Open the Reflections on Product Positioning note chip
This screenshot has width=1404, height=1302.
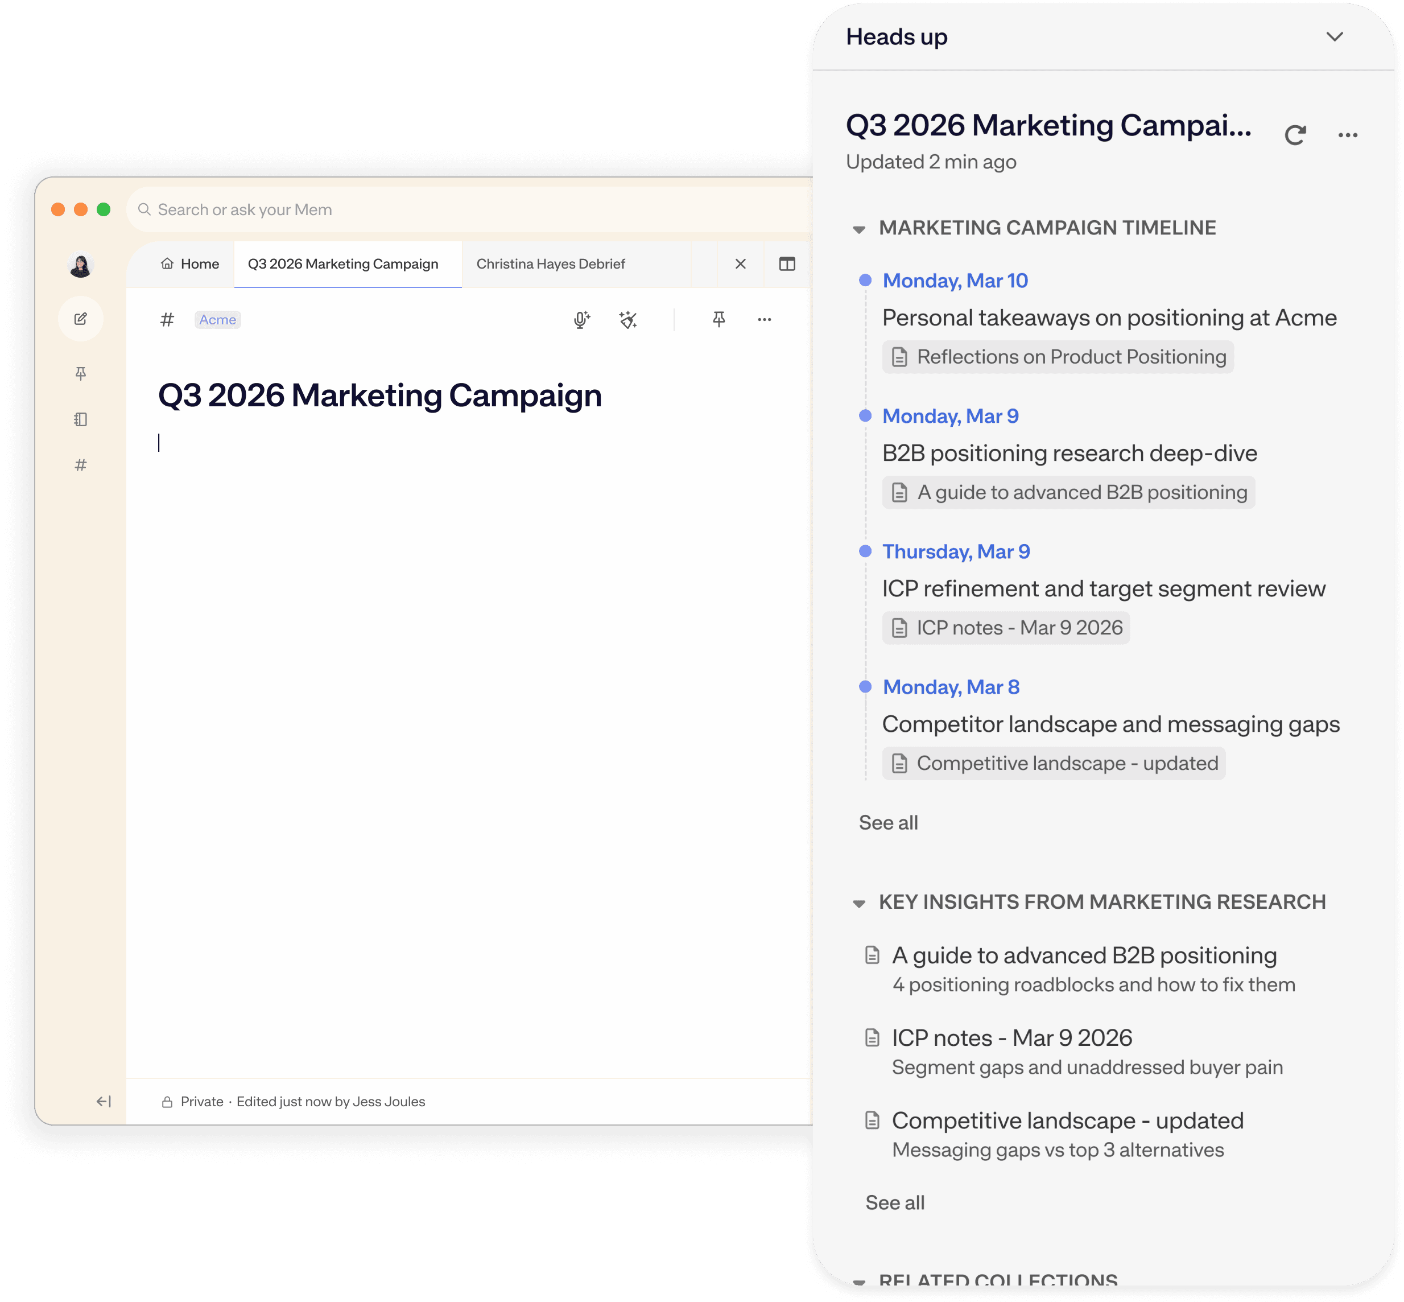1058,356
